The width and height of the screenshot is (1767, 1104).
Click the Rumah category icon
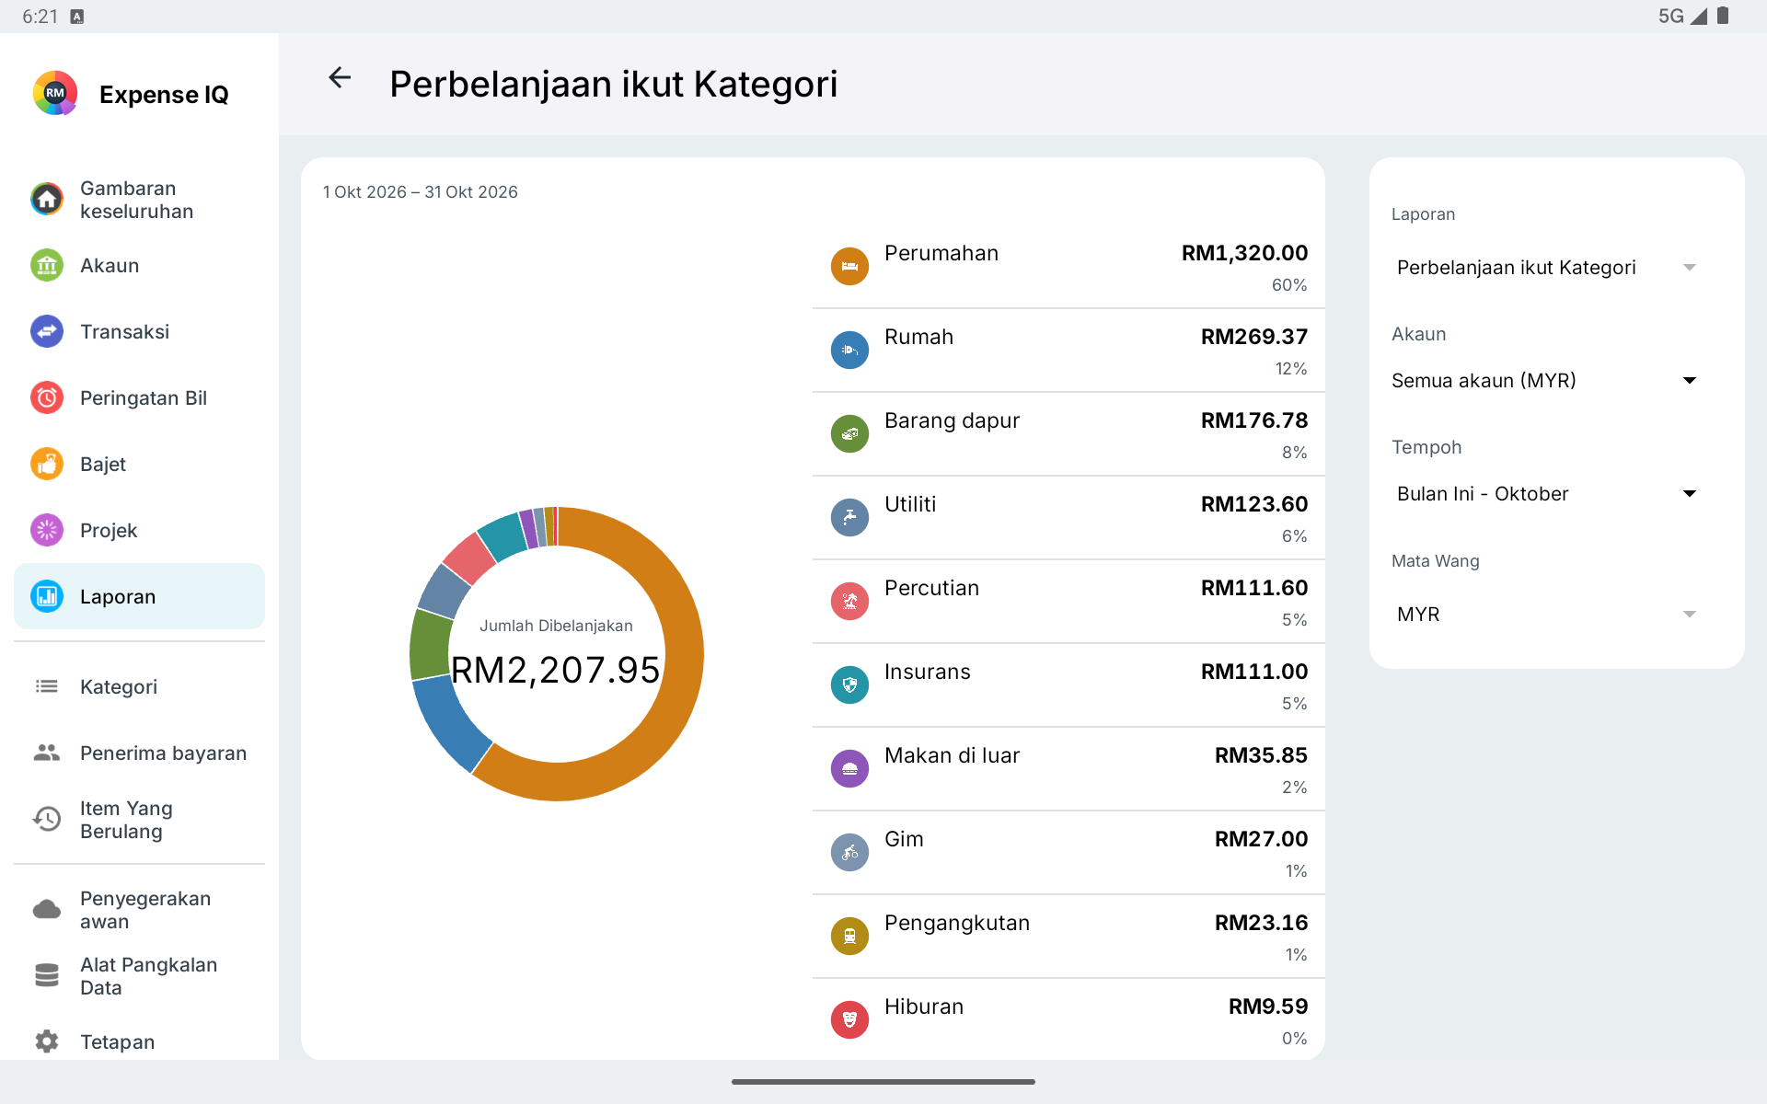click(849, 351)
